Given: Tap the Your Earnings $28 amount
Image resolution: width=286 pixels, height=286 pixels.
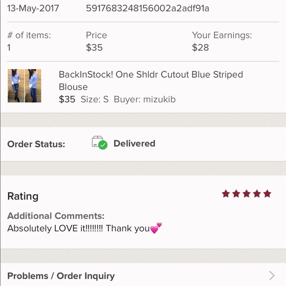Looking at the screenshot, I should (200, 47).
